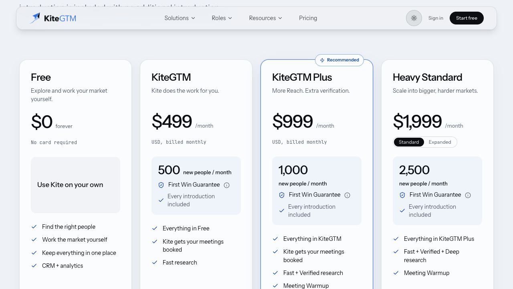Click the $999 price text

tap(292, 121)
